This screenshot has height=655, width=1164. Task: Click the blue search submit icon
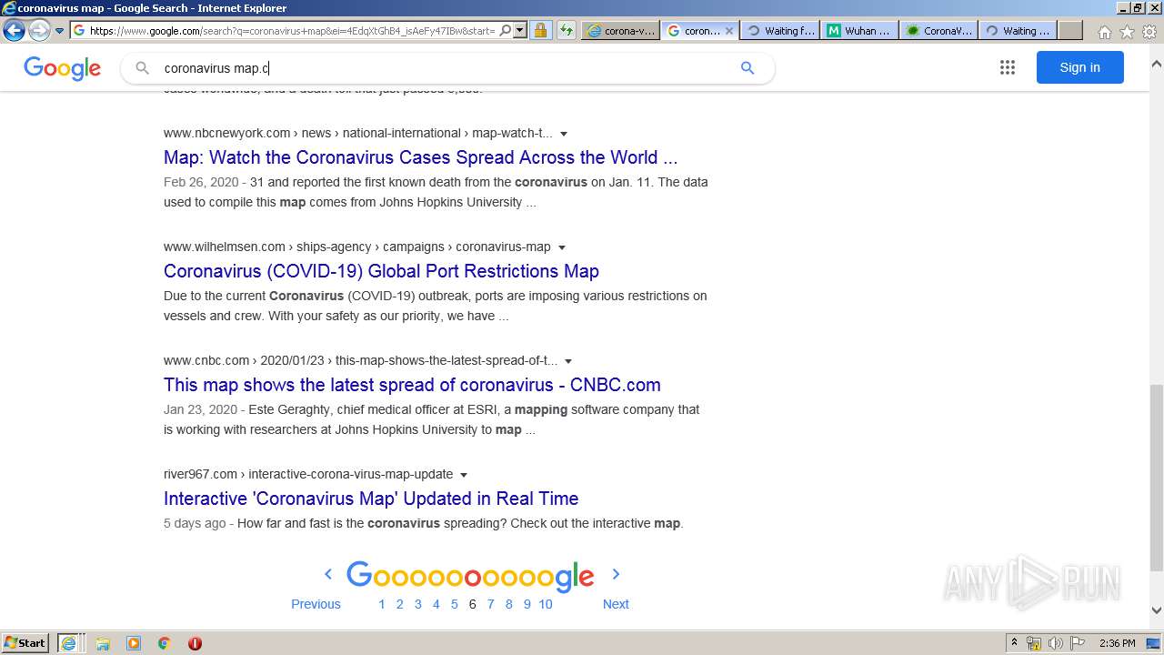pyautogui.click(x=748, y=68)
